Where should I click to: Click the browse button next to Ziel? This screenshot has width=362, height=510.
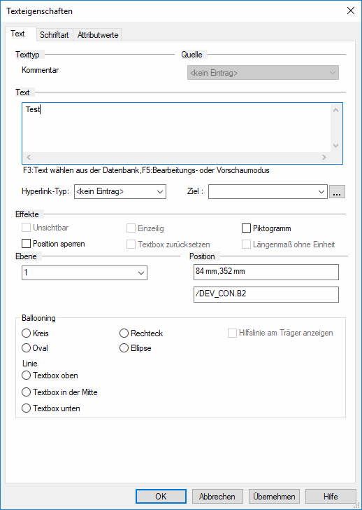click(338, 192)
